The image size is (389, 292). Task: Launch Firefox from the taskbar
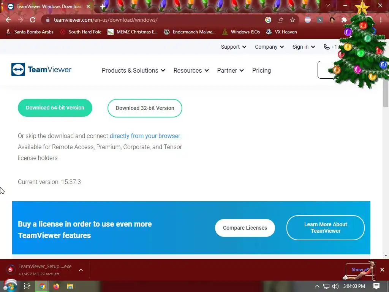[x=56, y=286]
